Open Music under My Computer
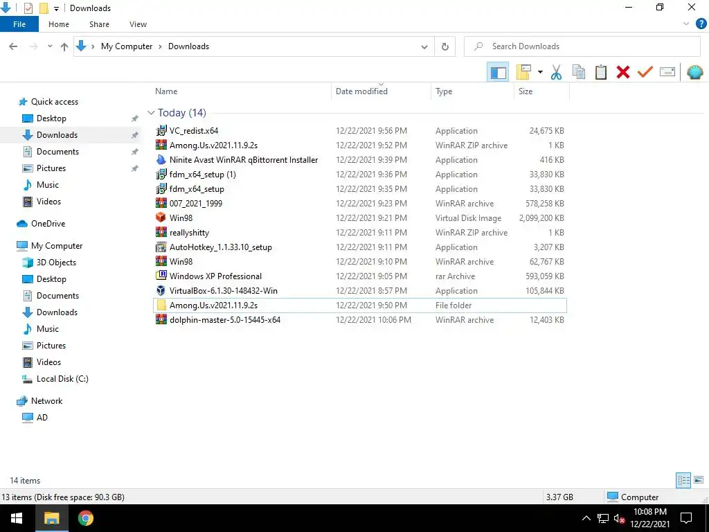Viewport: 709px width, 532px height. (x=48, y=329)
